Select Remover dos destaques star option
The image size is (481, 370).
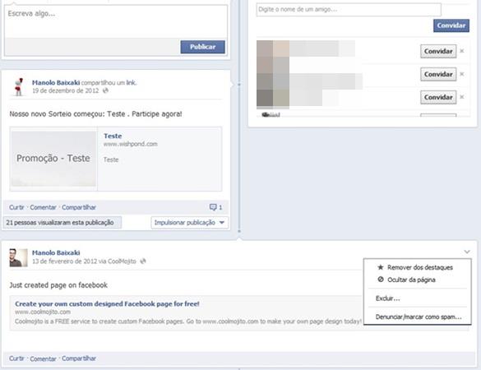coord(415,267)
